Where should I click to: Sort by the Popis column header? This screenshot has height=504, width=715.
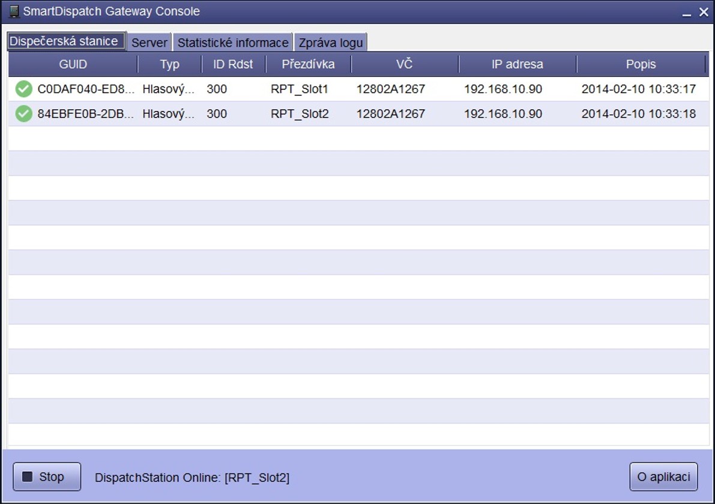pyautogui.click(x=641, y=64)
